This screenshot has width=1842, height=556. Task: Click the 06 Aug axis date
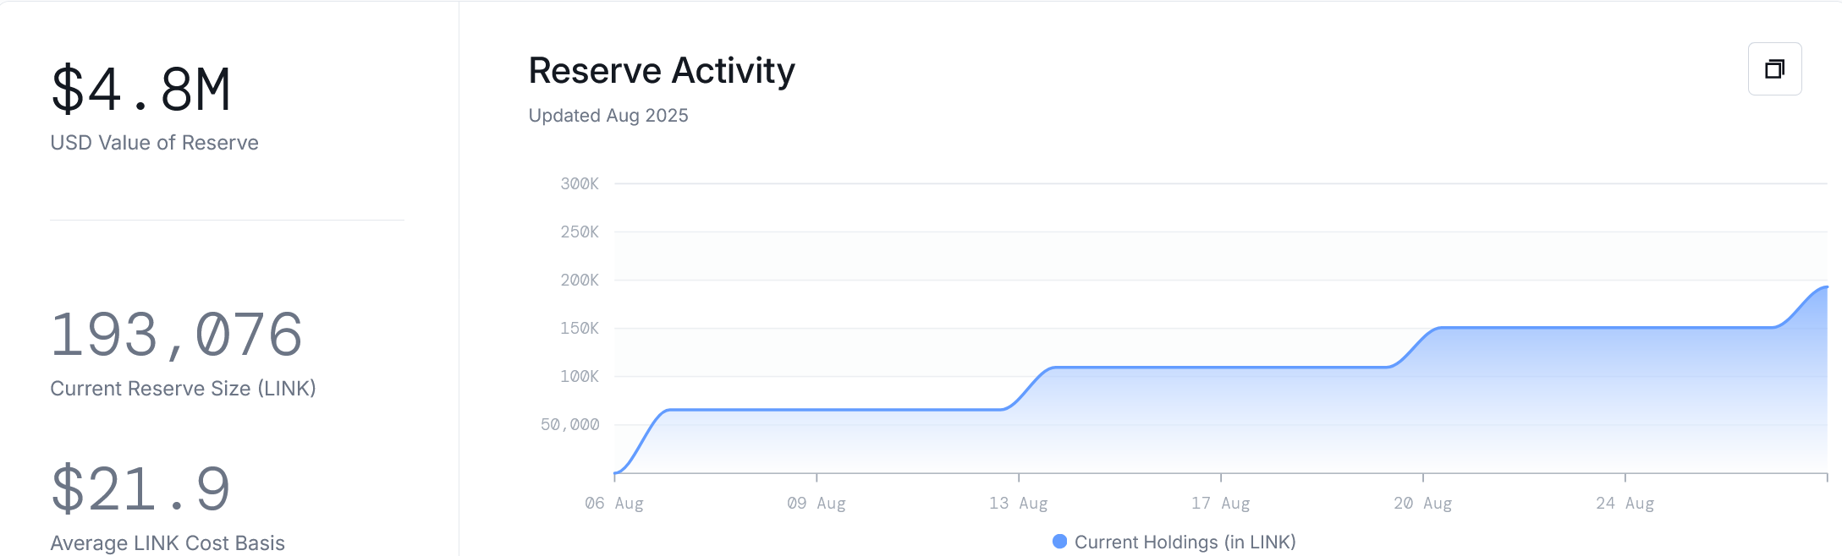click(x=614, y=504)
